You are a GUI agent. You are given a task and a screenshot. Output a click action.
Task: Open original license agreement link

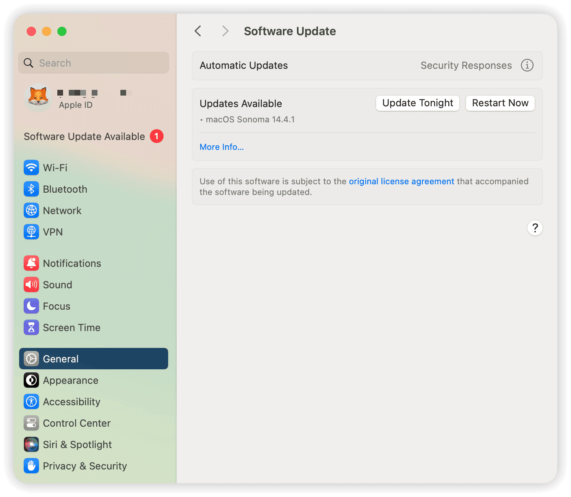tap(402, 181)
